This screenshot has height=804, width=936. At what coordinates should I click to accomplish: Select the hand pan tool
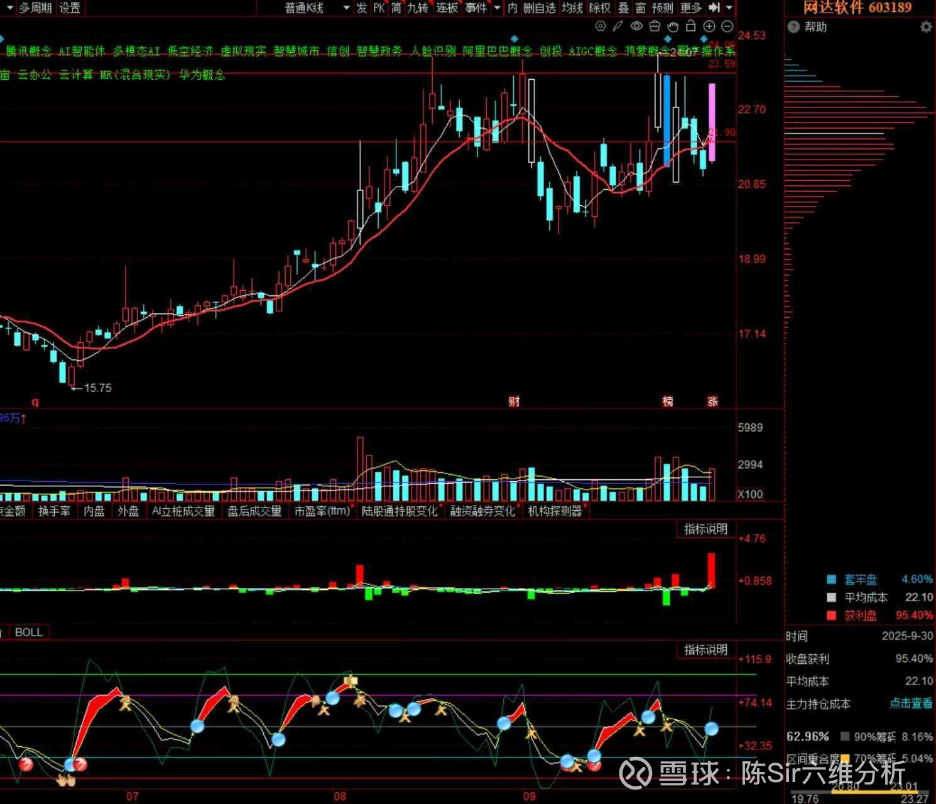pyautogui.click(x=673, y=26)
